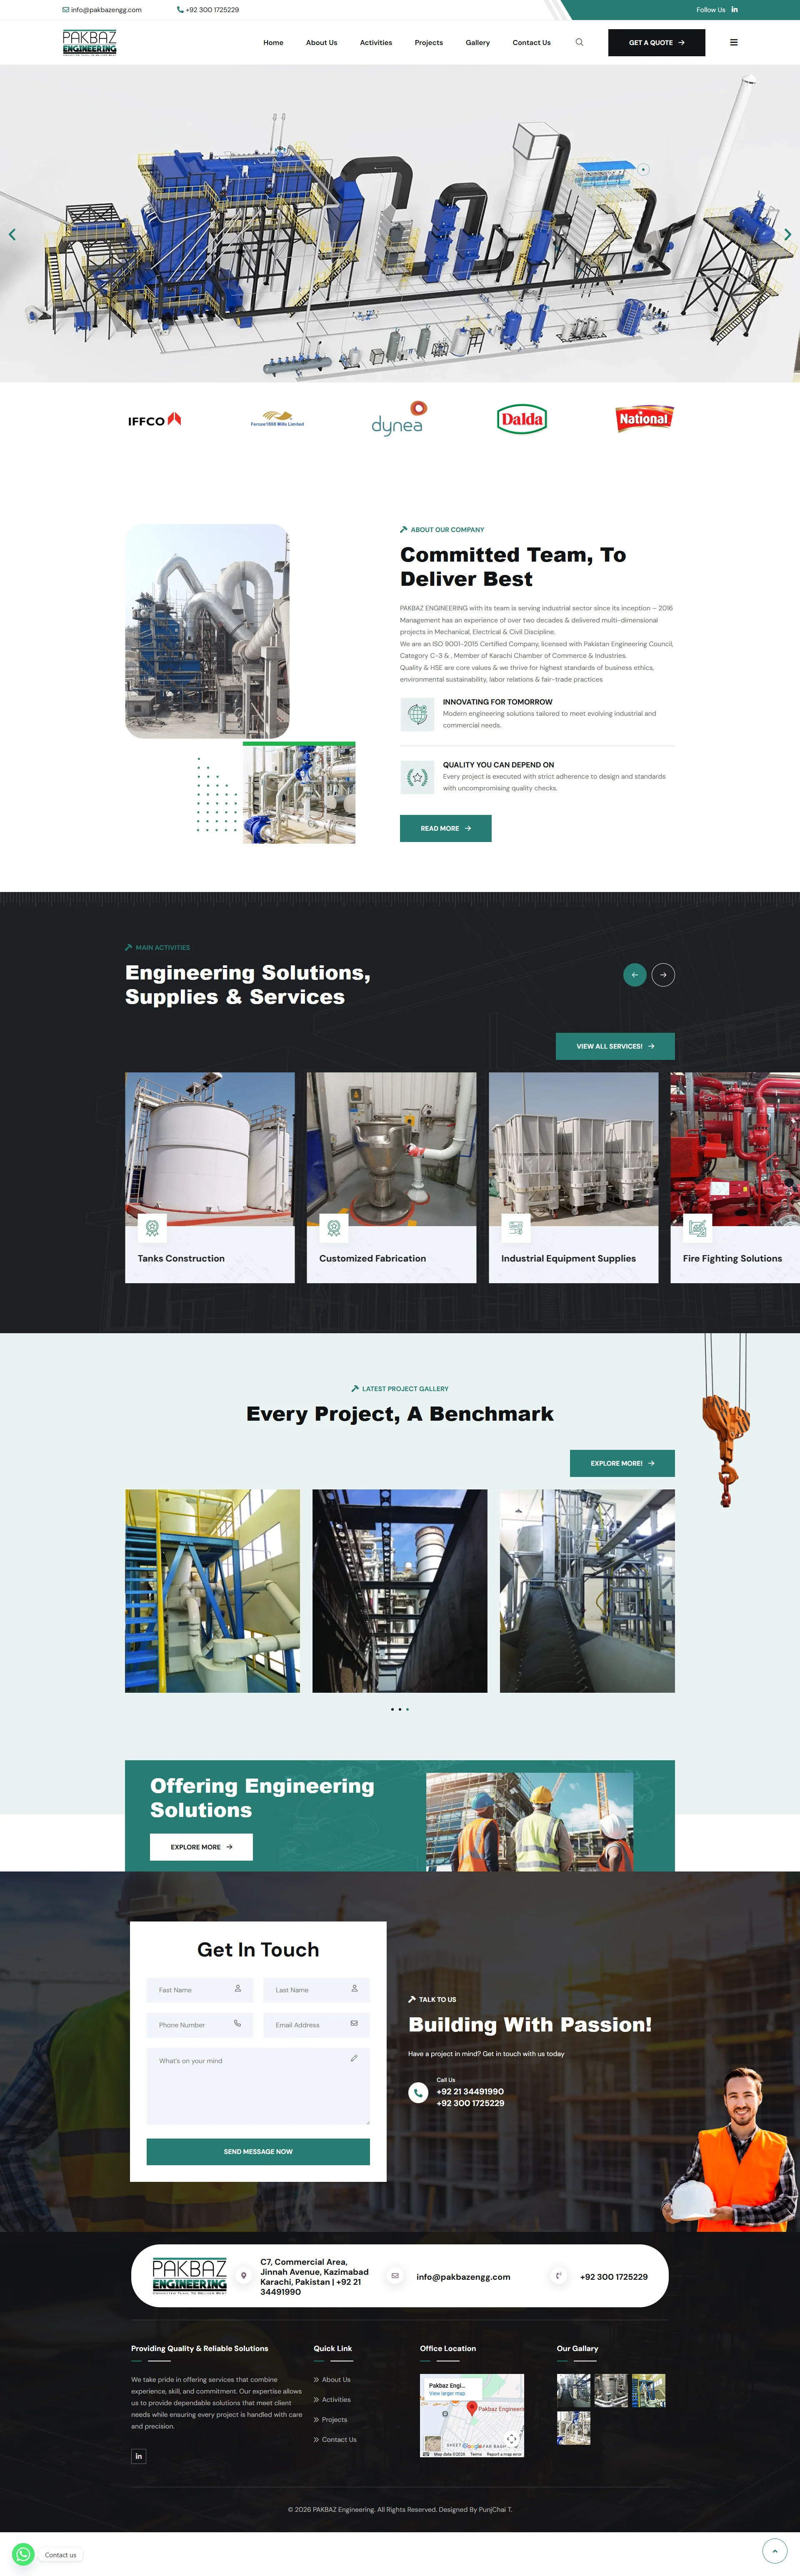Click the LinkedIn icon in top bar
This screenshot has height=2576, width=800.
click(734, 10)
